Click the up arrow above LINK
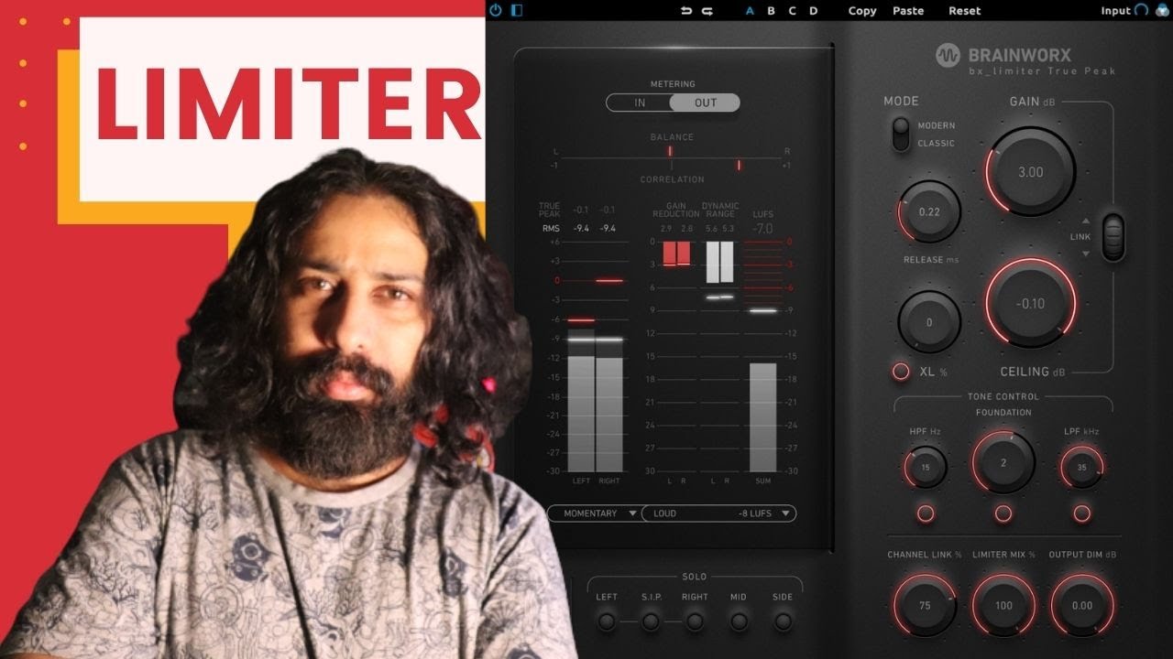 pos(1086,221)
